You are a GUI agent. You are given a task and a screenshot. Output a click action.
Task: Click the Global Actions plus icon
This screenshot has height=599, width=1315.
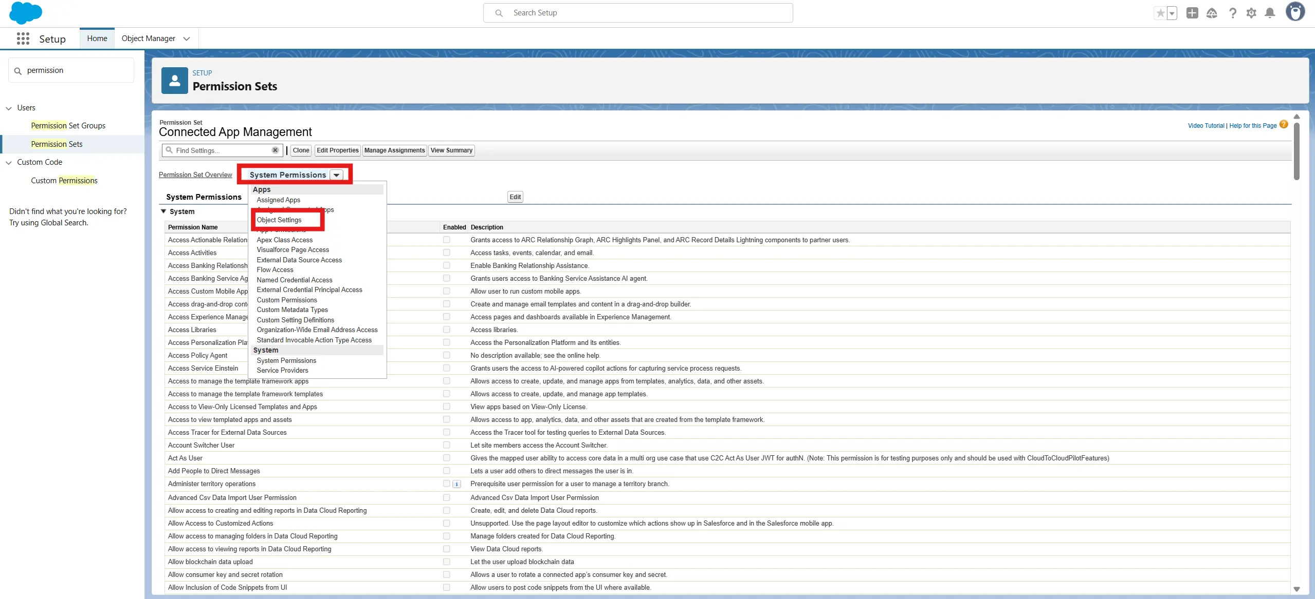[1192, 13]
